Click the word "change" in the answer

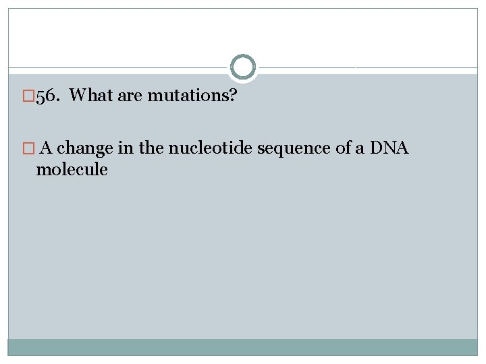[84, 148]
